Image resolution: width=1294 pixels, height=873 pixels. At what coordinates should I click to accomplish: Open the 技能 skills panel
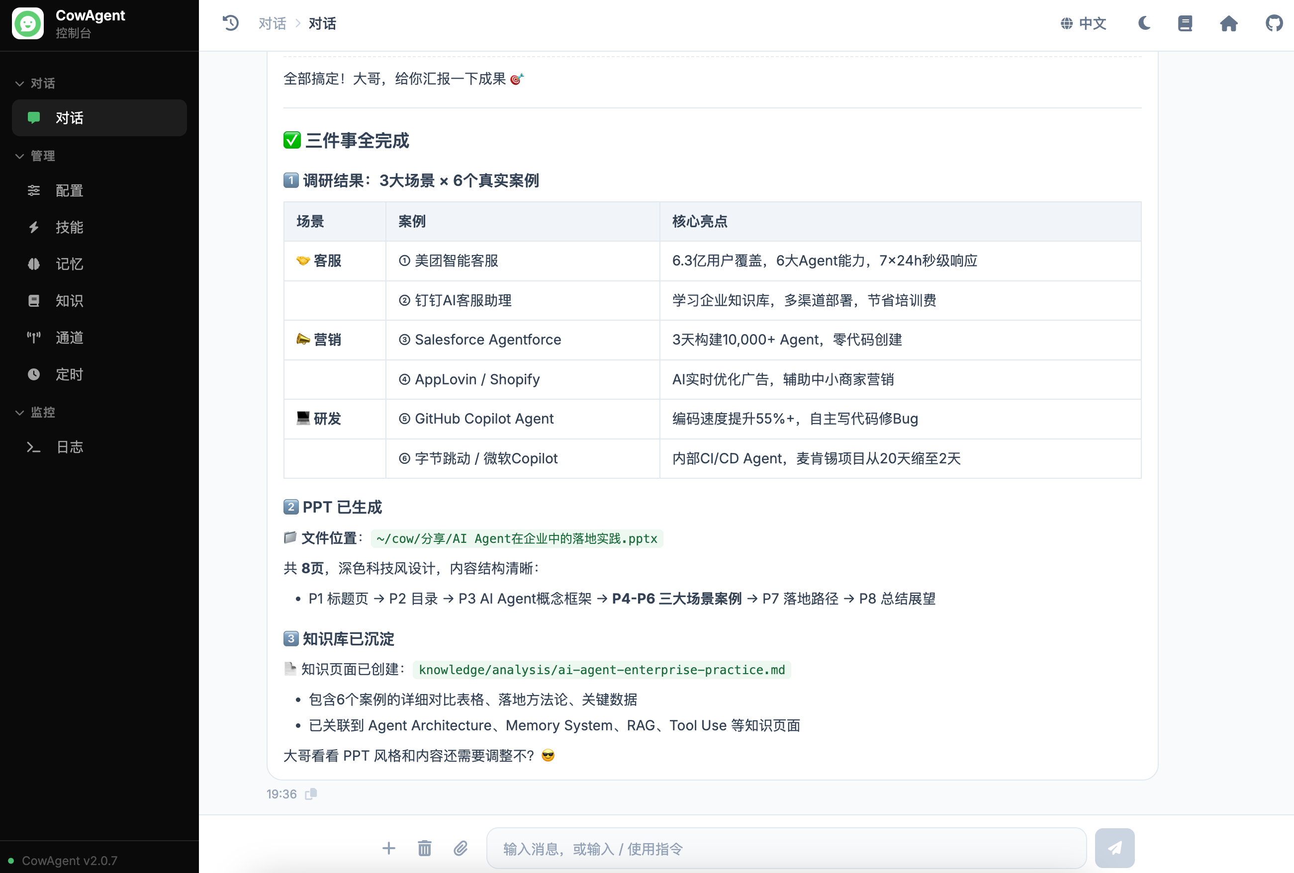69,227
